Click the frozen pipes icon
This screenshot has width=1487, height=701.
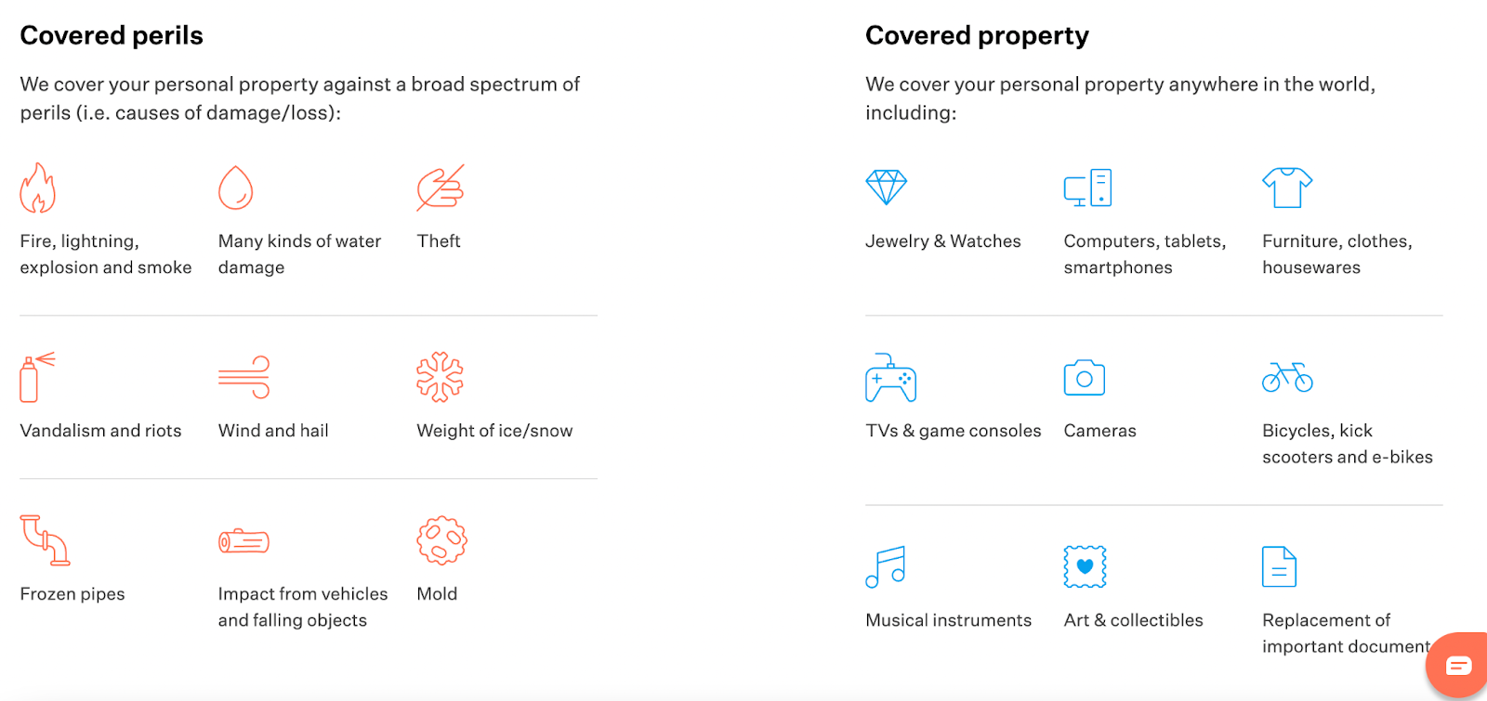[44, 541]
